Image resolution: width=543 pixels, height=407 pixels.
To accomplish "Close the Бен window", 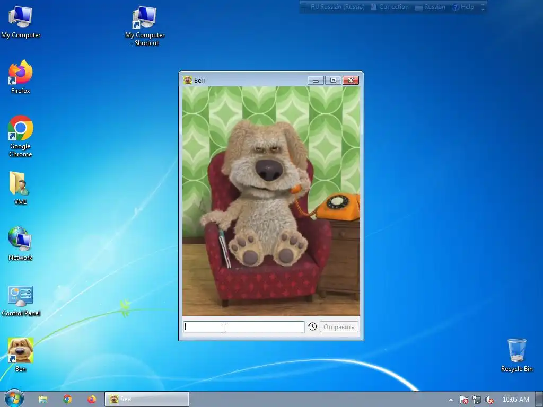I will (x=351, y=81).
